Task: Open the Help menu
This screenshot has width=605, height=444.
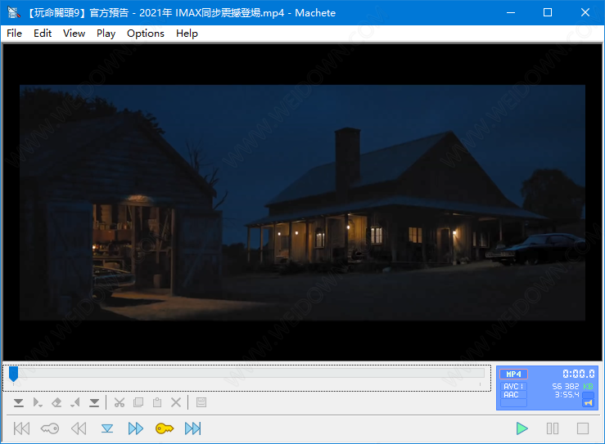Action: [x=187, y=34]
